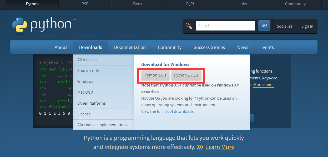Click View the full list of downloads link
Image resolution: width=328 pixels, height=158 pixels.
(x=167, y=111)
